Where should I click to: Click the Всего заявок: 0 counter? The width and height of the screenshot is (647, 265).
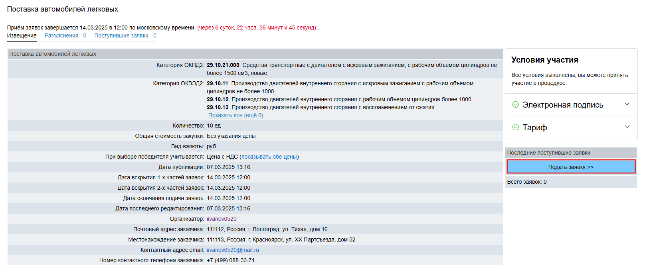point(526,182)
